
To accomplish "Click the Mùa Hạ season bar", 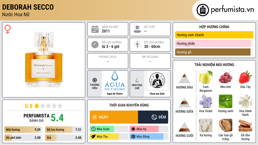I will (x=149, y=129).
